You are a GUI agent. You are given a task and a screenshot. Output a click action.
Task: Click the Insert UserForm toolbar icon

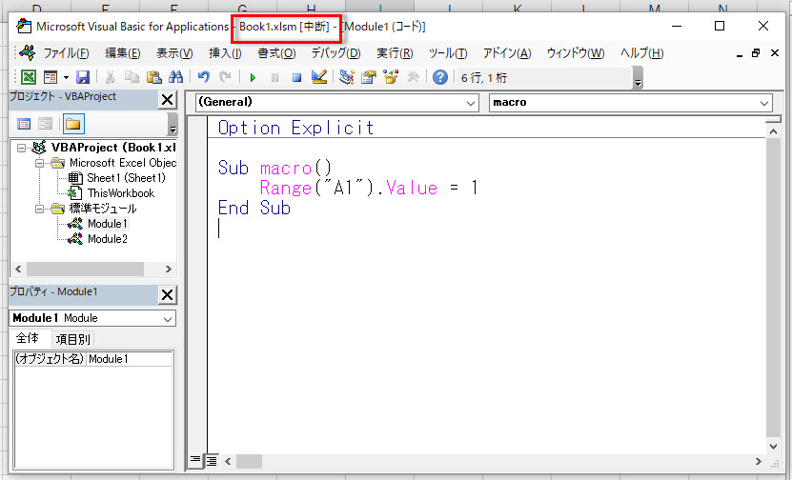click(x=51, y=77)
